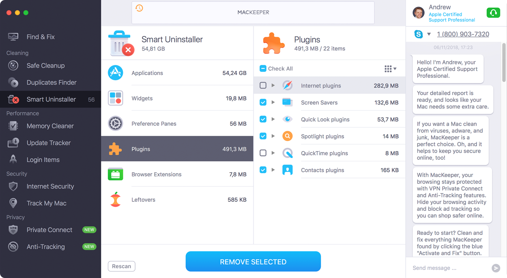Screen dimensions: 507x278
Task: Select the Plugins category row
Action: point(177,149)
